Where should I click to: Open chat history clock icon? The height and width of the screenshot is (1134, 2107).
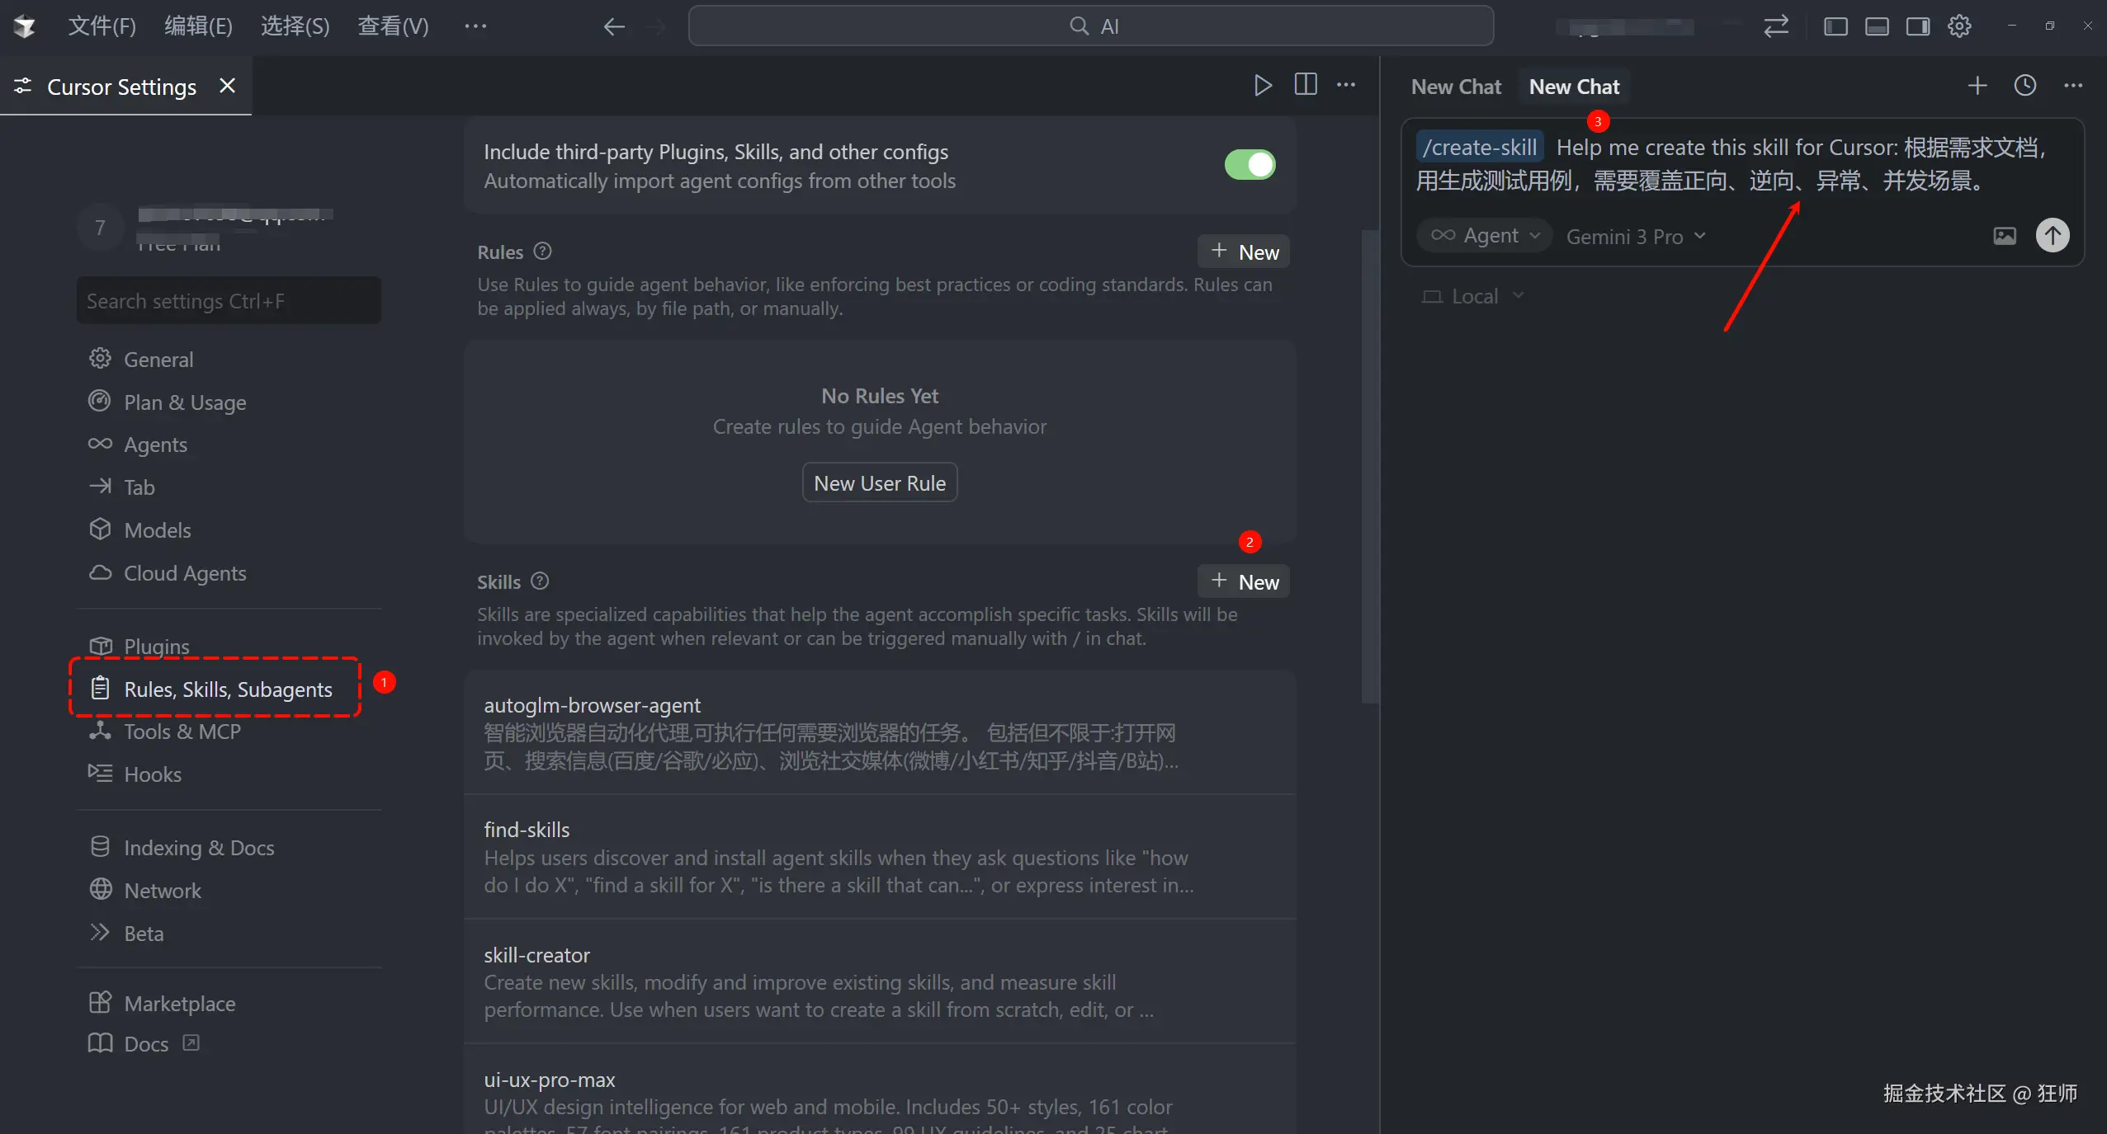[x=2024, y=86]
